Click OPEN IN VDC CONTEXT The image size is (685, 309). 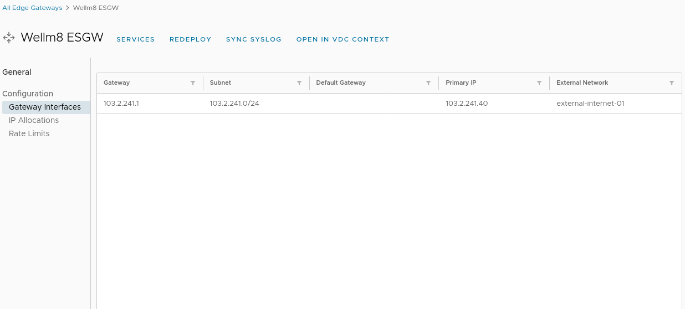343,39
